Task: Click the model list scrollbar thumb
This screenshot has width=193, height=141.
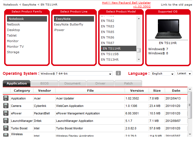Action: point(139,50)
